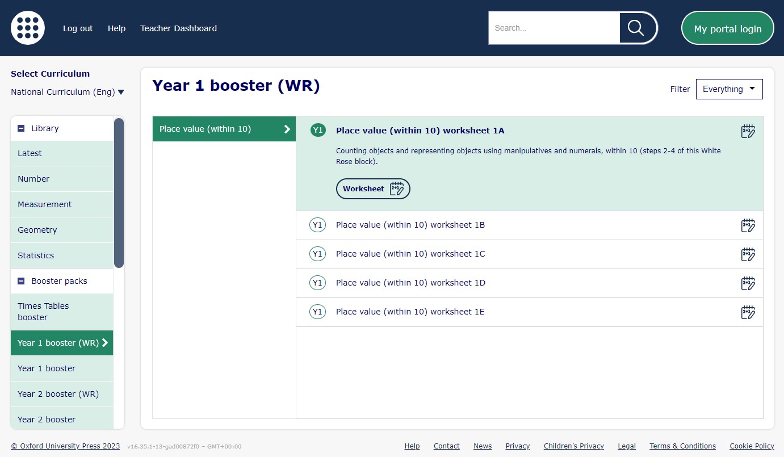
Task: Click the Y1 badge on worksheet 1A
Action: [x=318, y=131]
